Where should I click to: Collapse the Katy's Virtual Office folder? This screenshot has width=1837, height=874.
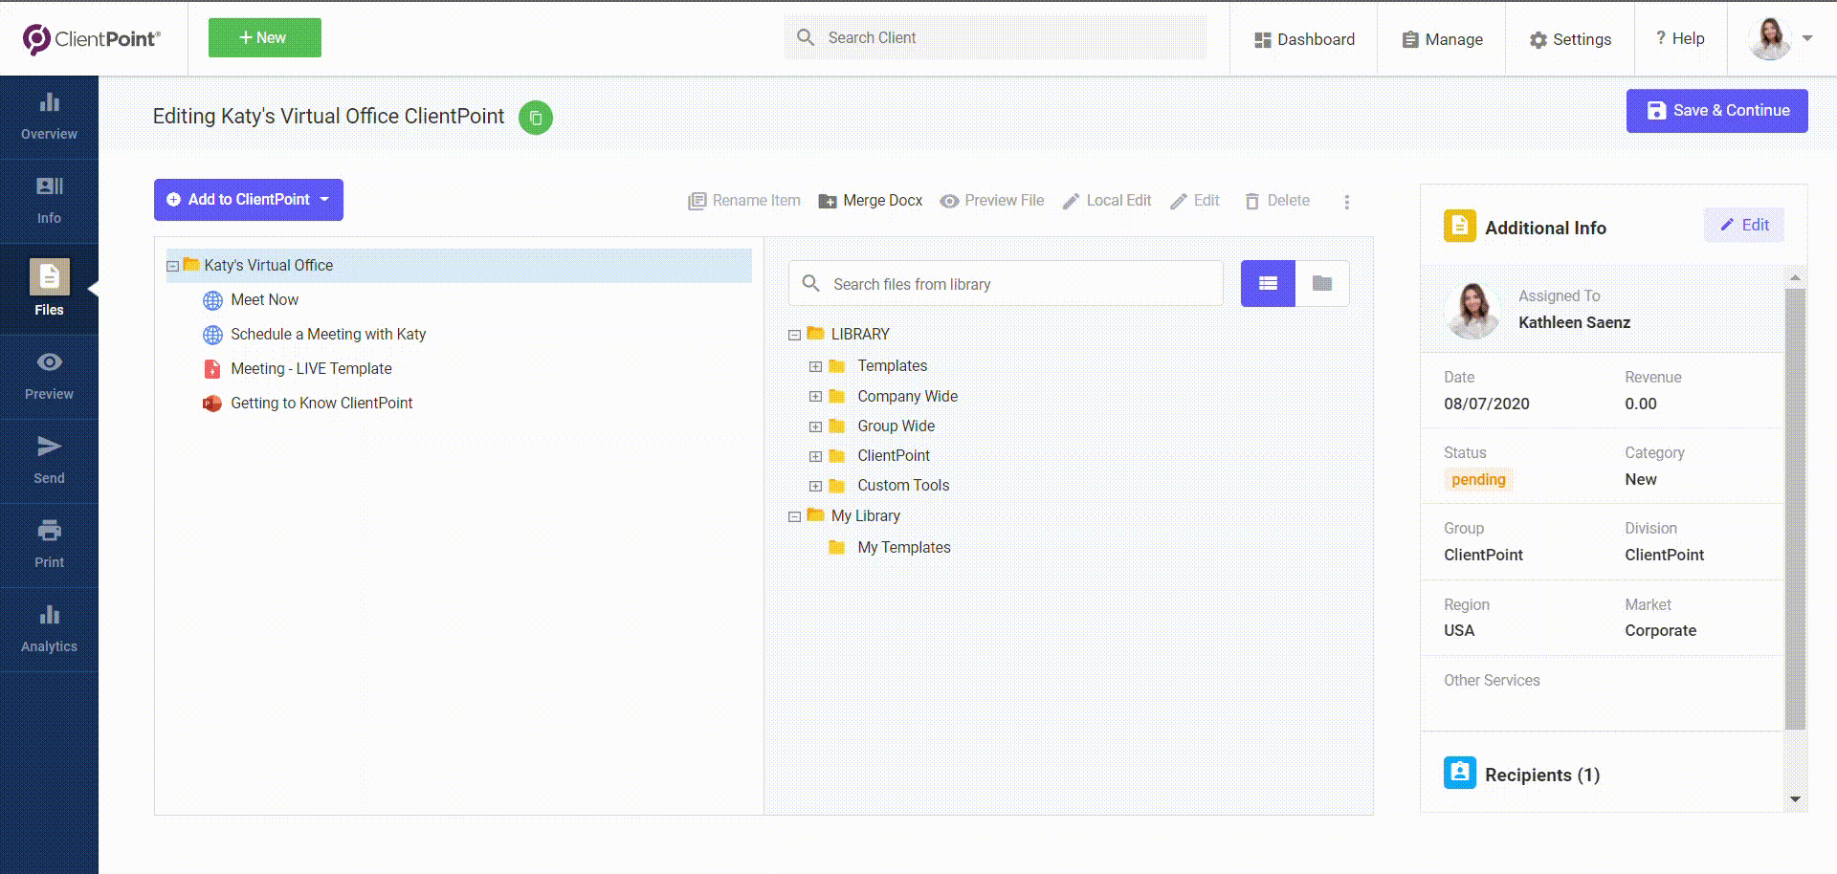173,266
